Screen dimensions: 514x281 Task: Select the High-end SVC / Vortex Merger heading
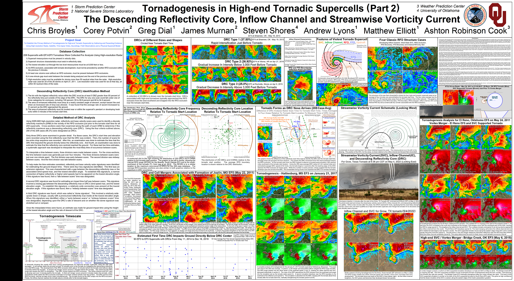(466, 238)
